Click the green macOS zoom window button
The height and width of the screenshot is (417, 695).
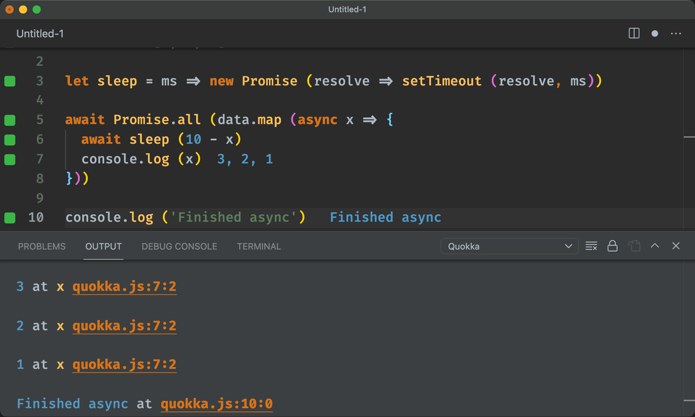(x=37, y=9)
